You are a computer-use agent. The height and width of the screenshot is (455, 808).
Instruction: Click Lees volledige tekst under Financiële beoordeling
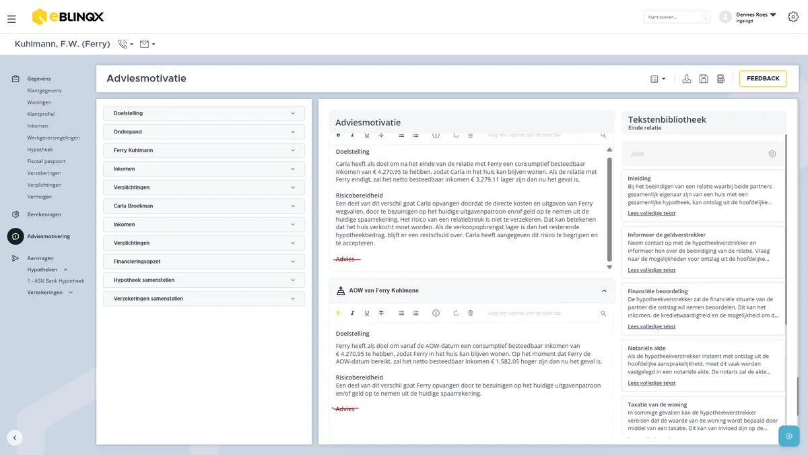tap(652, 327)
